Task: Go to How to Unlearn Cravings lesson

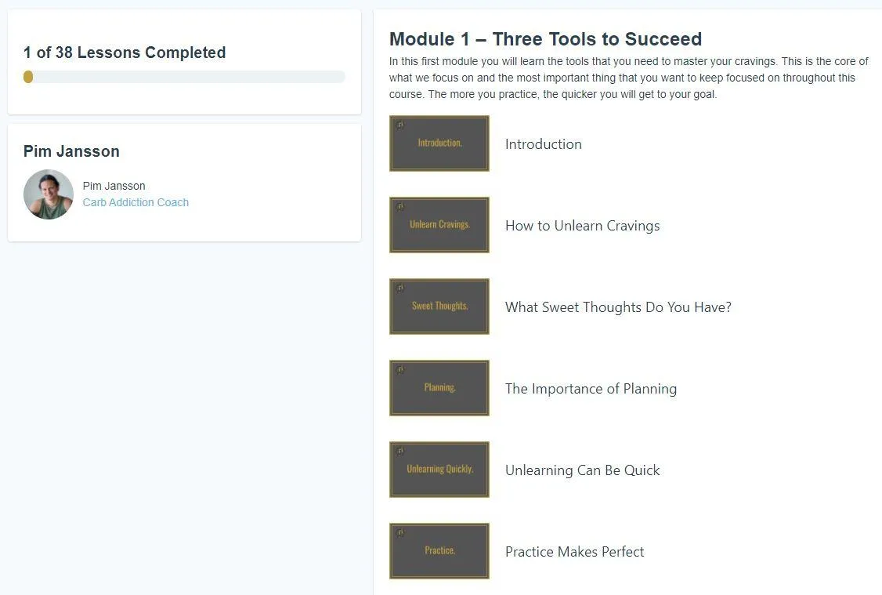Action: 582,226
